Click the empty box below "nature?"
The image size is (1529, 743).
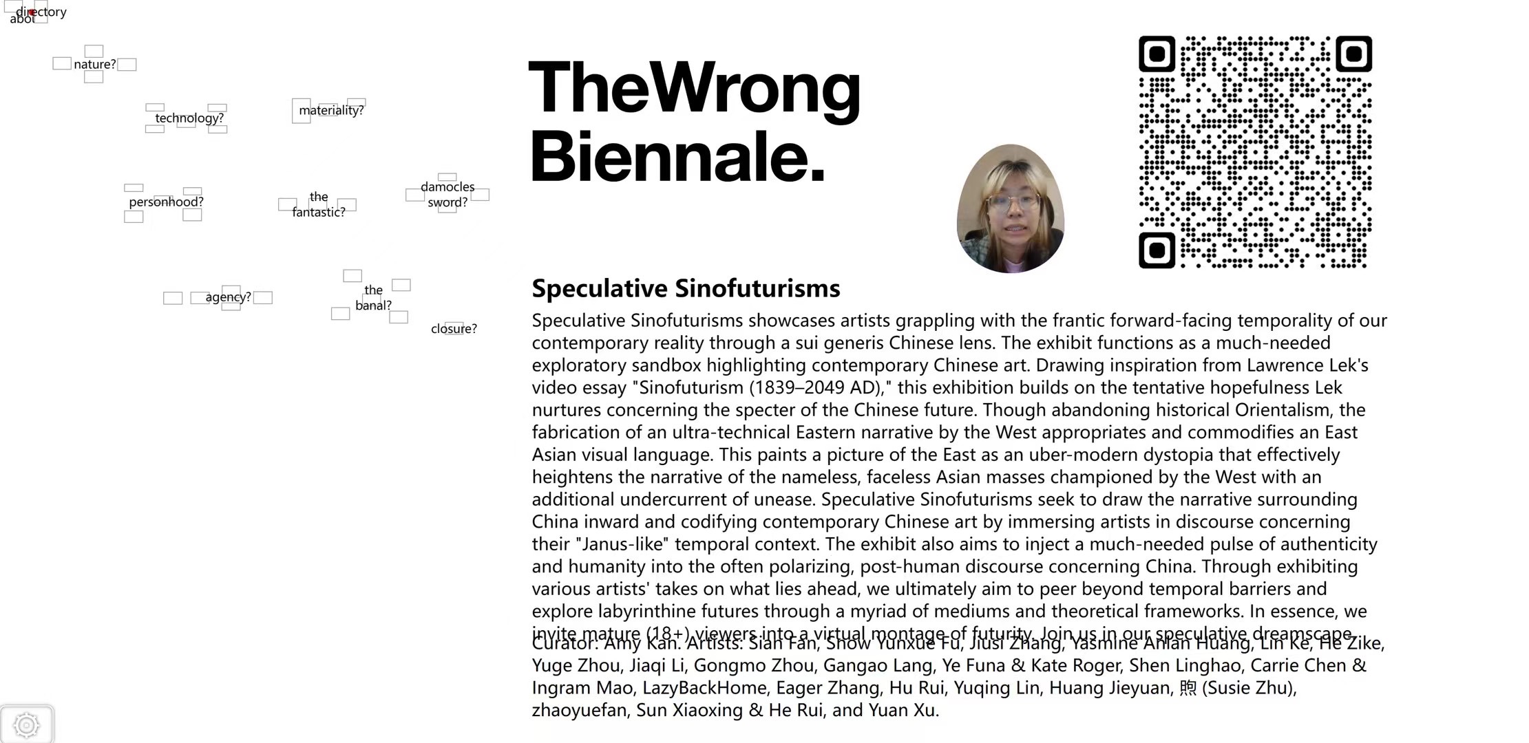point(94,77)
